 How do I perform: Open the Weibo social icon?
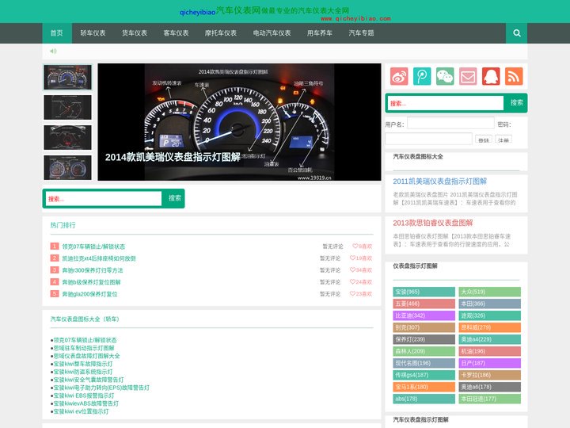399,76
